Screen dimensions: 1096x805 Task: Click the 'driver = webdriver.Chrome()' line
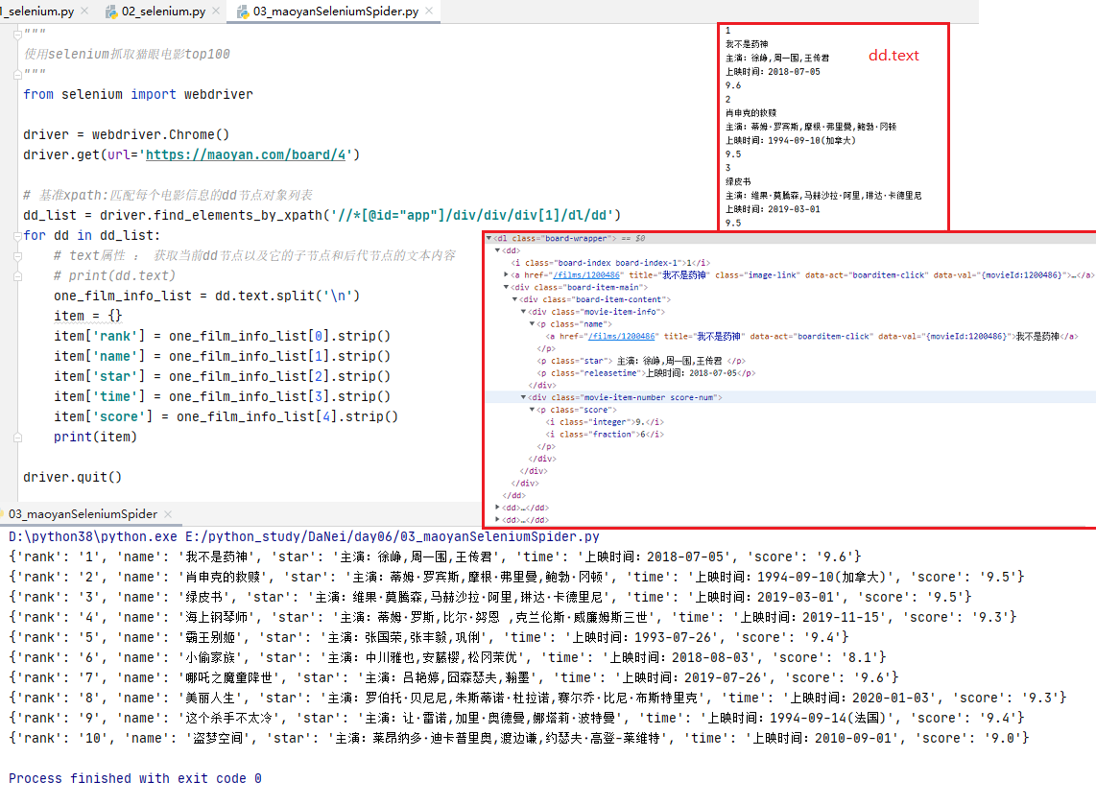(x=126, y=134)
